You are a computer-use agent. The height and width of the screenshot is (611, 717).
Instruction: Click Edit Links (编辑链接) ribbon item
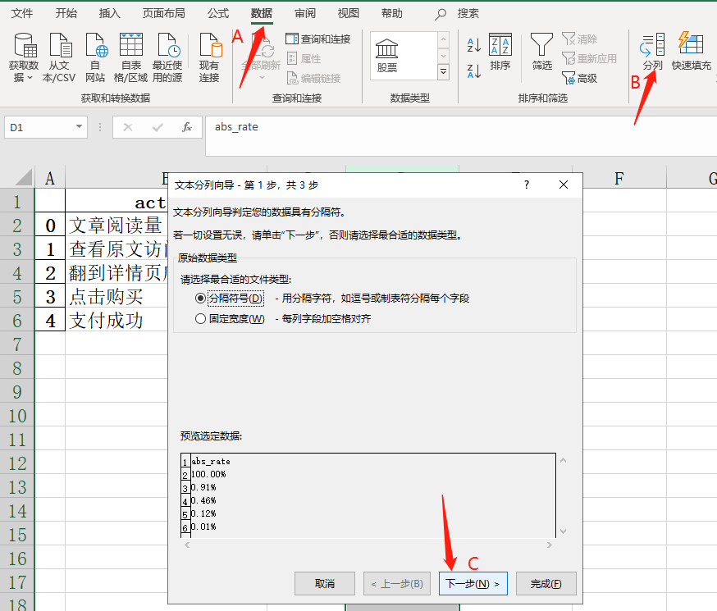click(313, 78)
